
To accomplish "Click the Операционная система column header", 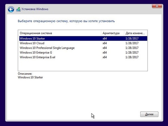I will tap(60, 33).
